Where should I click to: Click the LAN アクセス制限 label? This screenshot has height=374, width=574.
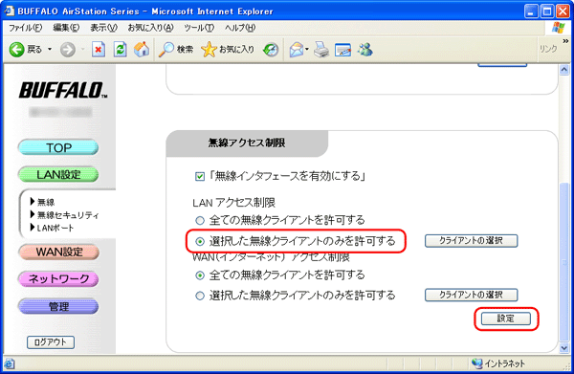[x=234, y=203]
